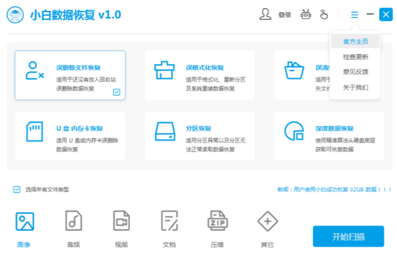Click the user login avatar icon

[266, 14]
